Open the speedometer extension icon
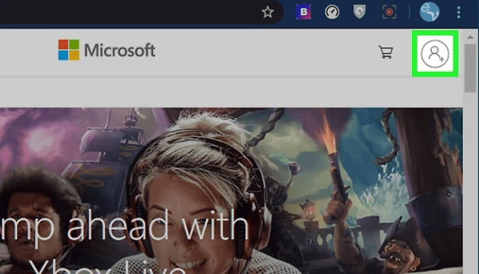 (x=332, y=12)
